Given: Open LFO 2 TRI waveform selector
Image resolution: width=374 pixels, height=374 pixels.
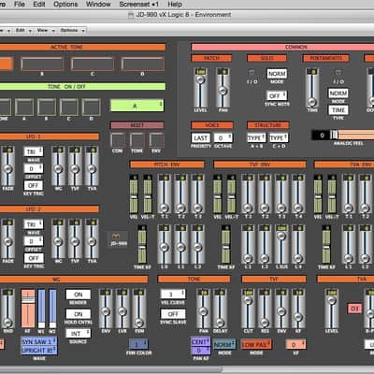Looking at the screenshot, I should [34, 224].
